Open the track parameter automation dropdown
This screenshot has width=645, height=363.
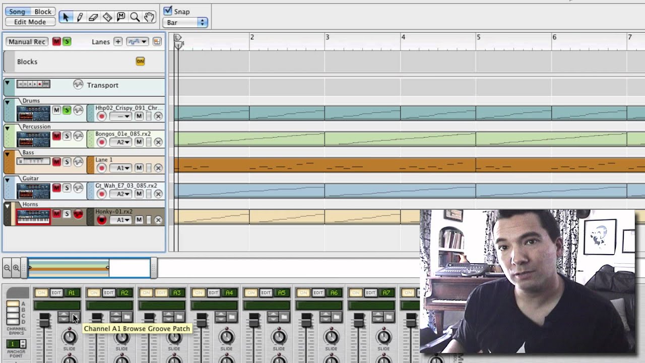tap(137, 42)
